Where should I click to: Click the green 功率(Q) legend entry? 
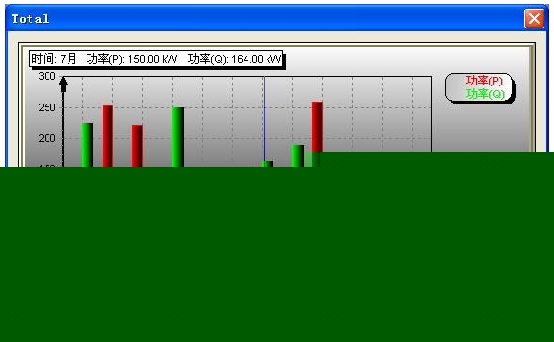(485, 94)
